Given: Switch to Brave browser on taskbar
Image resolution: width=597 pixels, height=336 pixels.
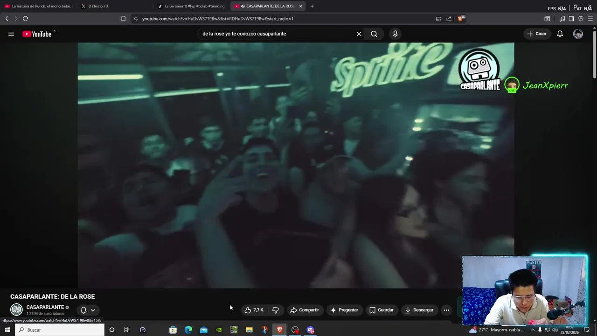Looking at the screenshot, I should coord(279,330).
